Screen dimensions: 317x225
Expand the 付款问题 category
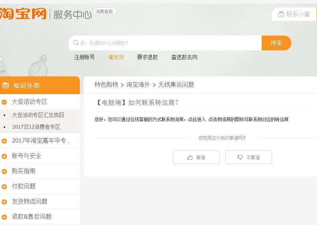click(x=4, y=186)
